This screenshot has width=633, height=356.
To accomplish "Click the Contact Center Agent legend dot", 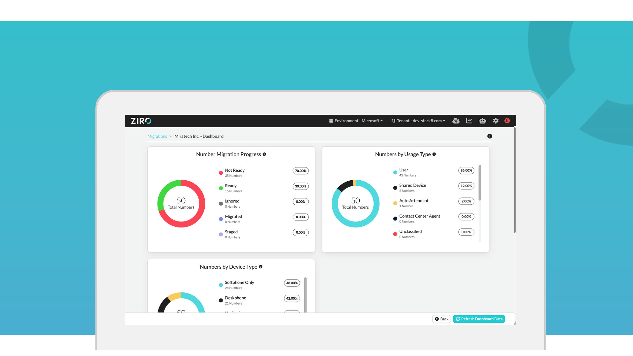I will point(395,219).
